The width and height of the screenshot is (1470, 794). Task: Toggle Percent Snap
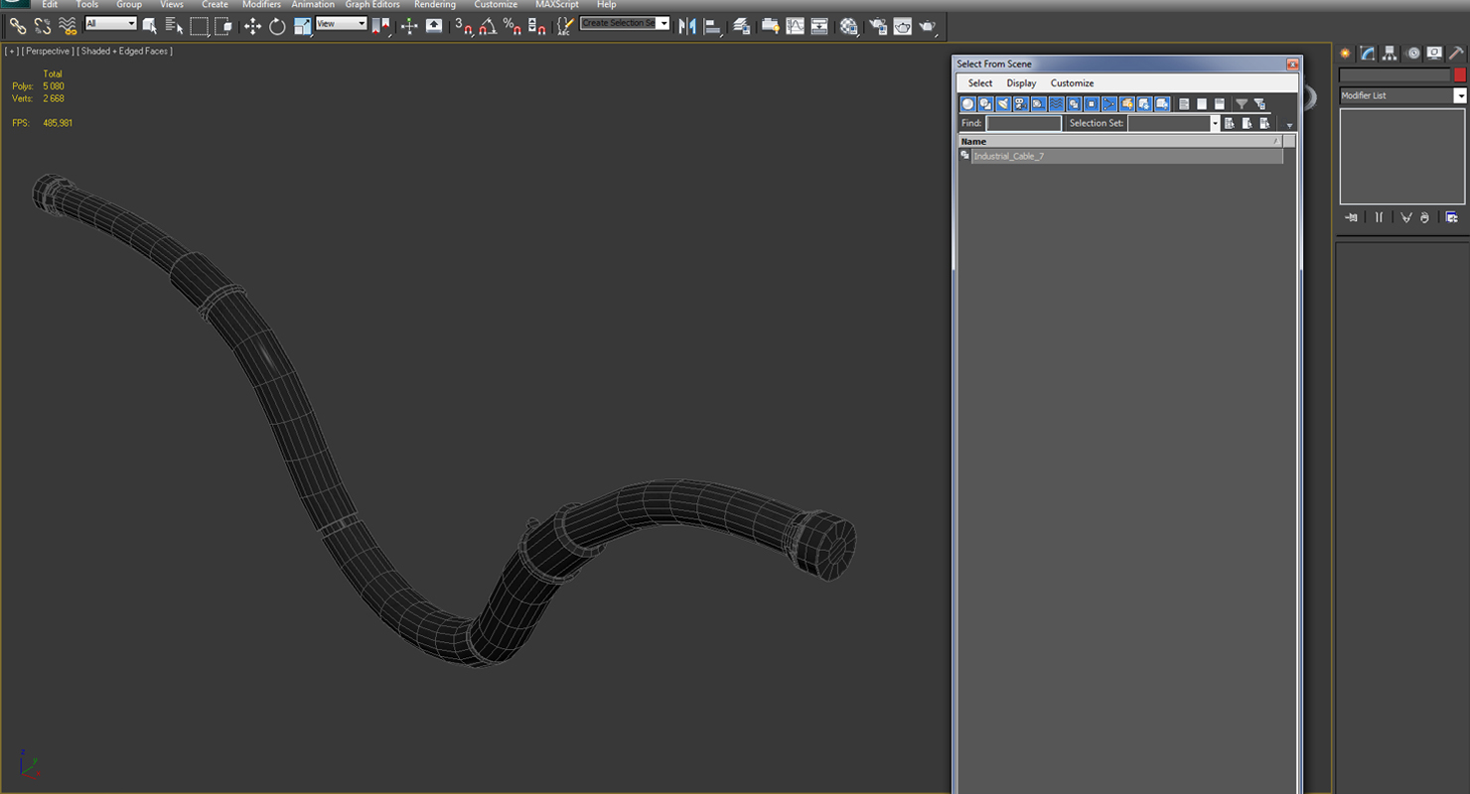(513, 26)
